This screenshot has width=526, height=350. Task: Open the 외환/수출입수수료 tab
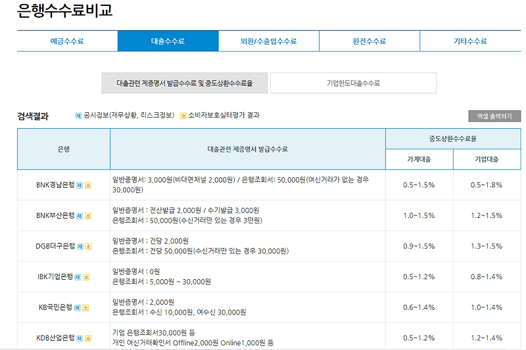(x=269, y=41)
